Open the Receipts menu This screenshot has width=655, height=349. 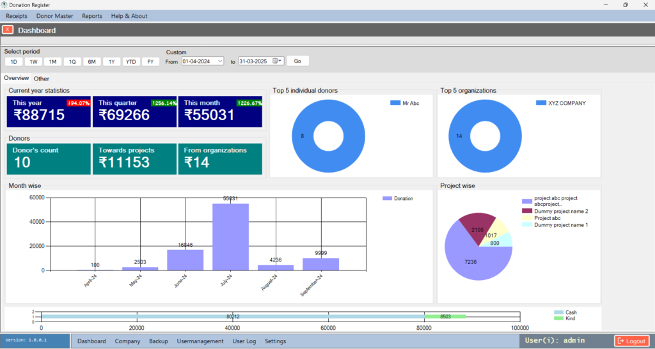pos(17,16)
